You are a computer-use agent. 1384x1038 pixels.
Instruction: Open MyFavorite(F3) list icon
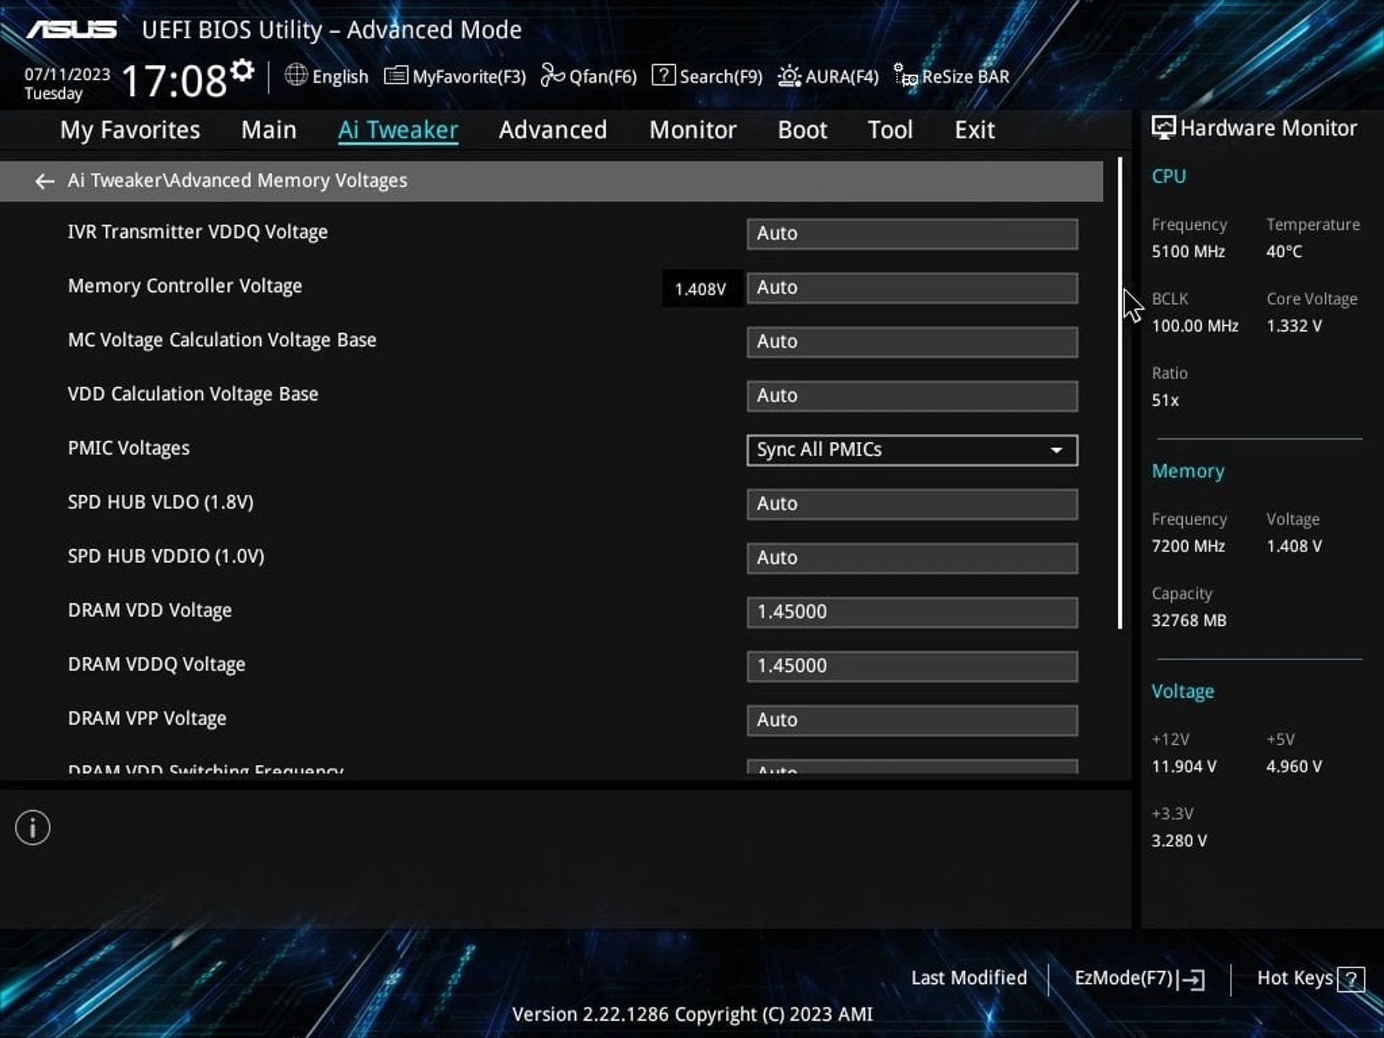click(x=396, y=75)
